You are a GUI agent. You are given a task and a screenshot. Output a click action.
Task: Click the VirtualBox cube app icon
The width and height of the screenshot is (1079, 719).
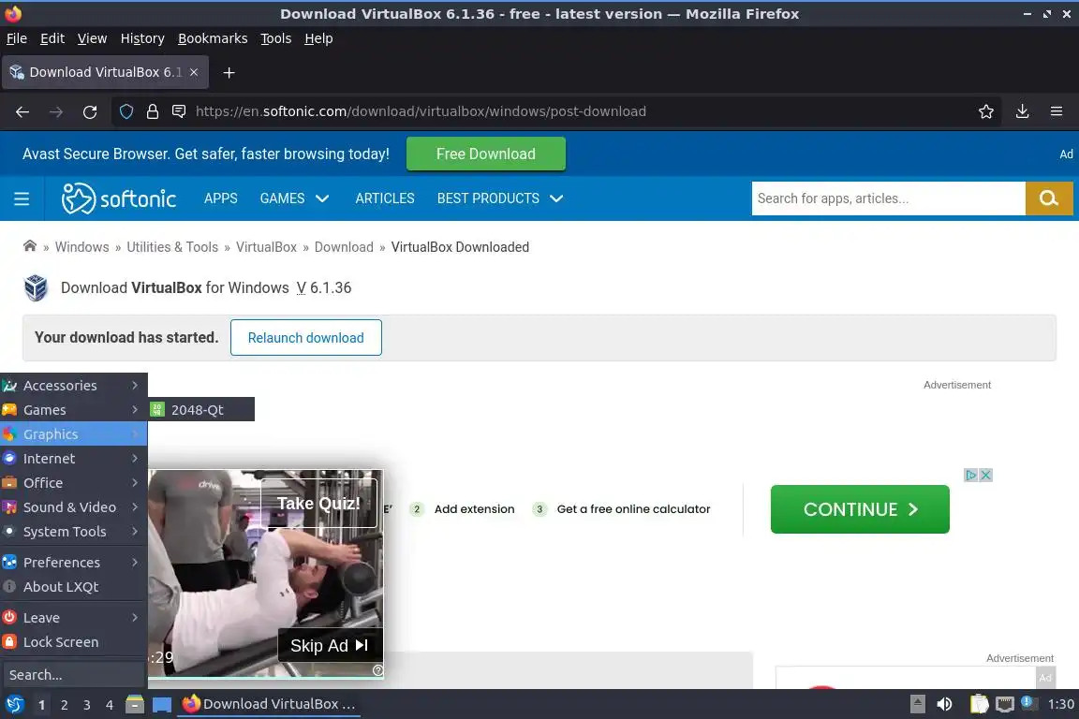tap(36, 287)
